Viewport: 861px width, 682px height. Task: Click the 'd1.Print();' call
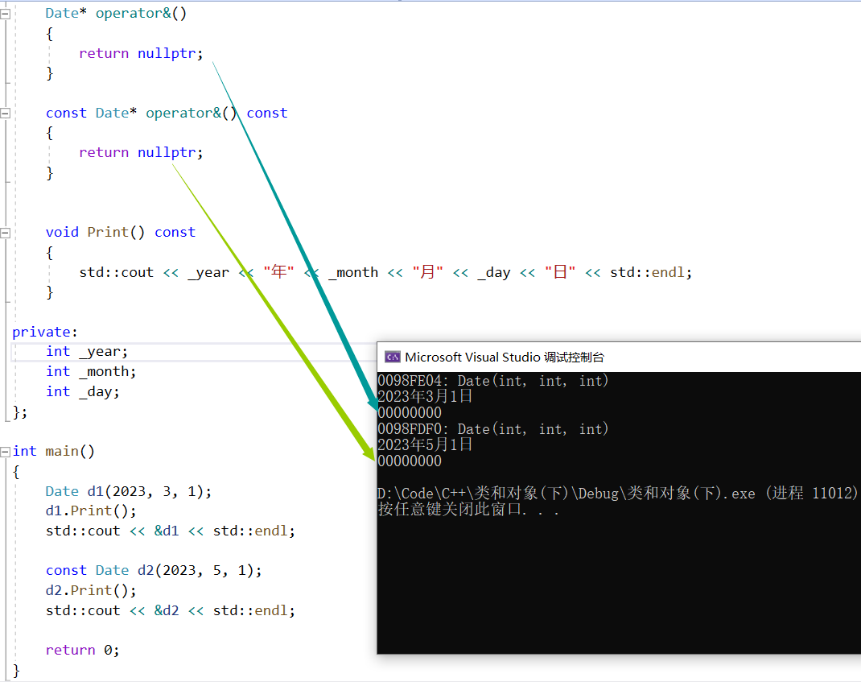pyautogui.click(x=91, y=511)
